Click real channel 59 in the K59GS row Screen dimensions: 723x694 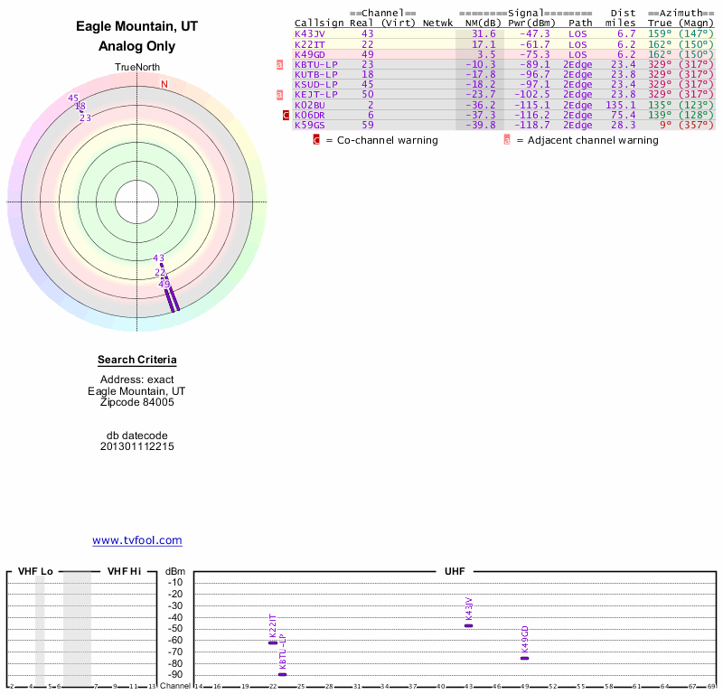(368, 125)
